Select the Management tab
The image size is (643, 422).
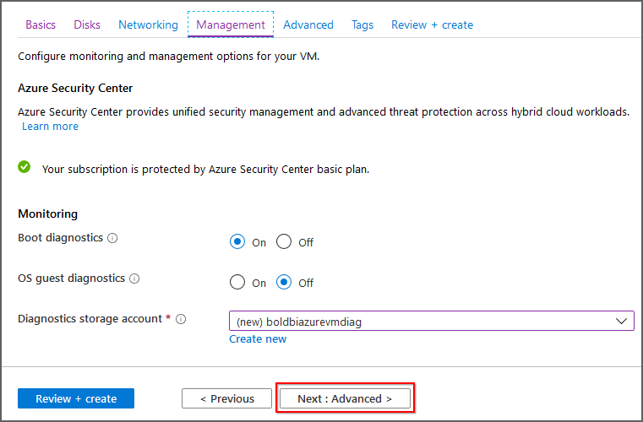(x=231, y=25)
